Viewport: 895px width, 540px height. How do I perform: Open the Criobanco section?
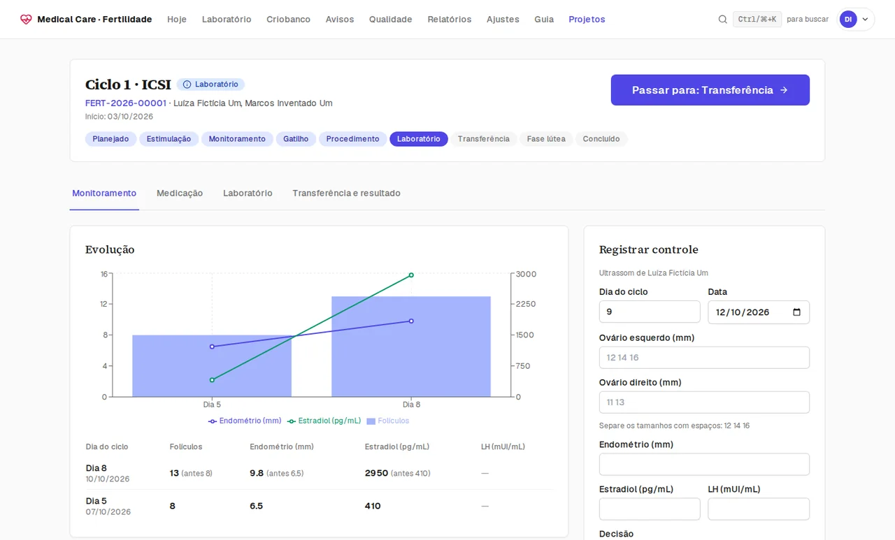pyautogui.click(x=288, y=20)
